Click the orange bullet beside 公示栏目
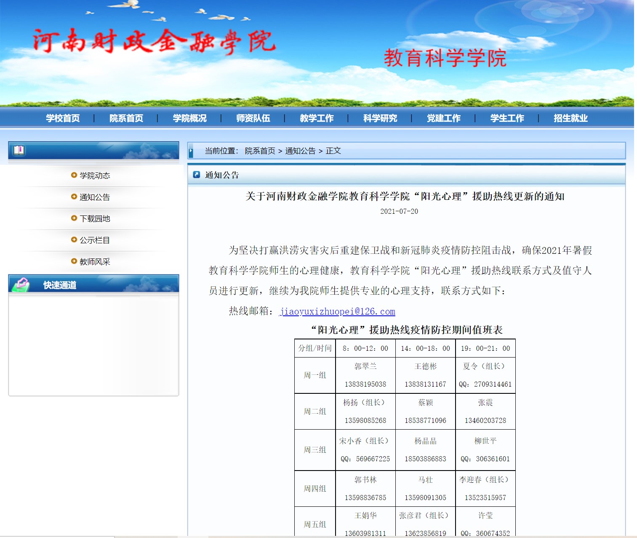Viewport: 637px width, 538px height. point(74,239)
